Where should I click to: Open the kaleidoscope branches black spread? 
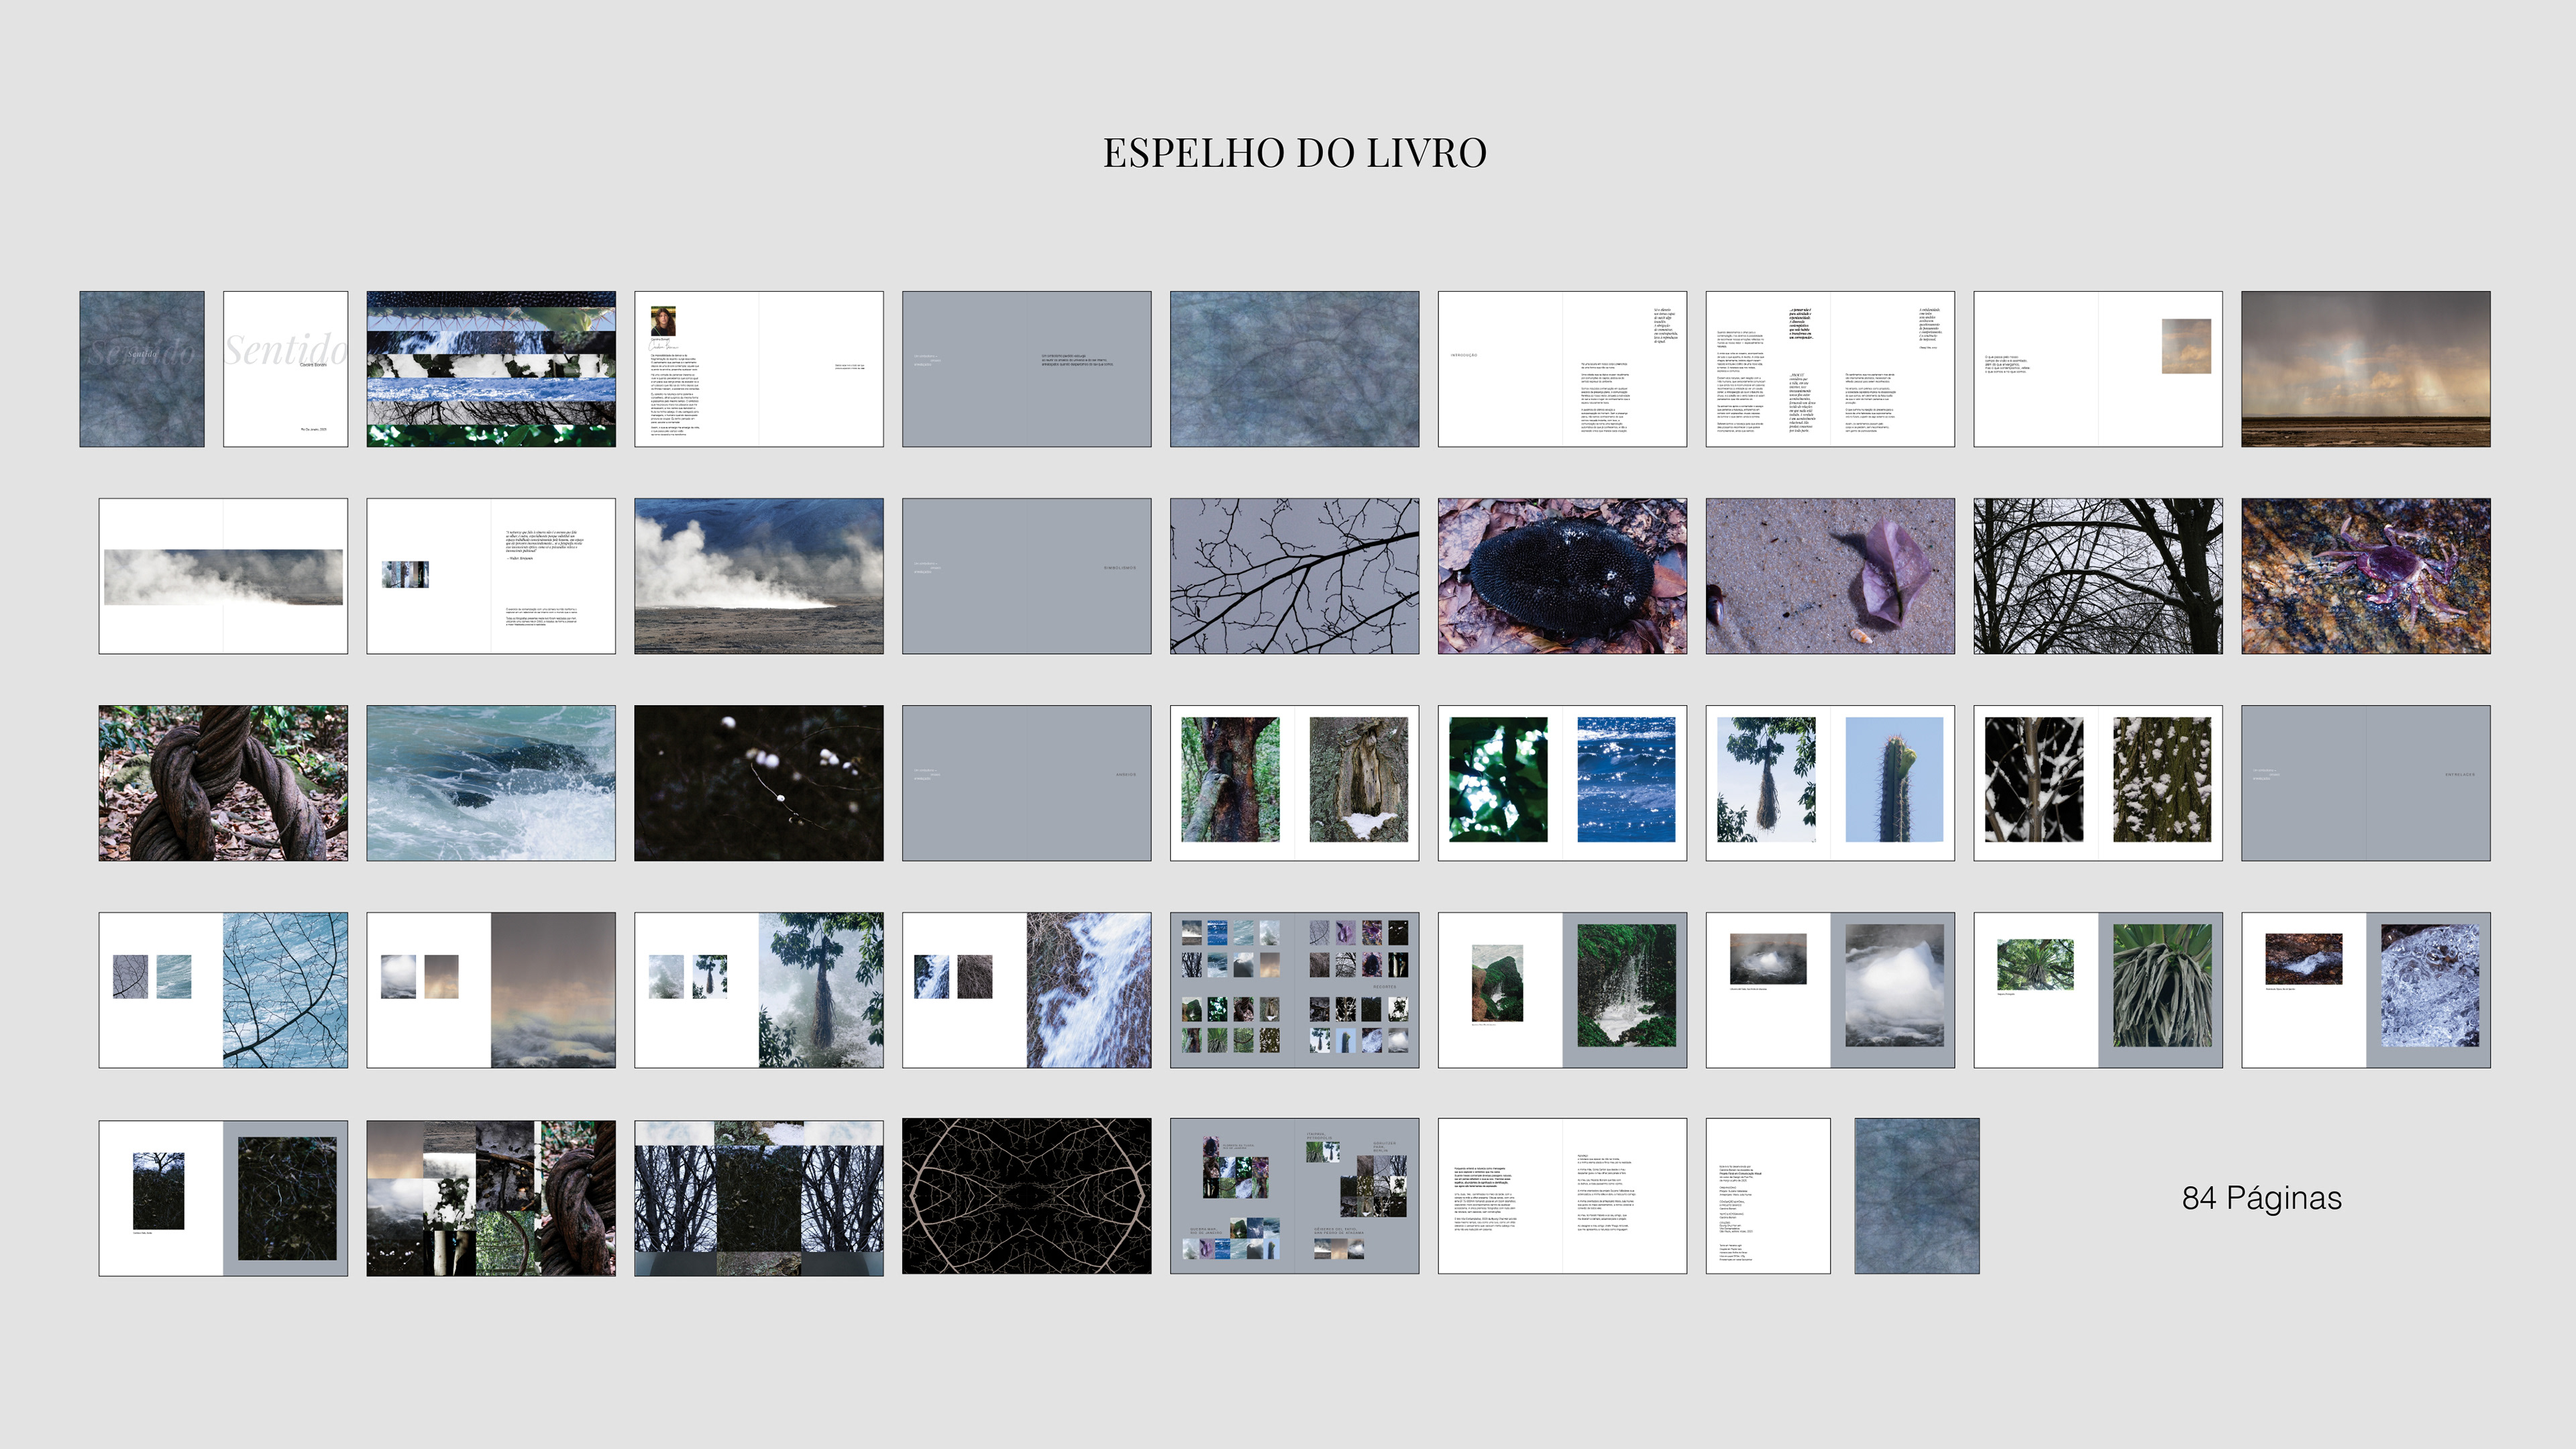coord(1026,1196)
